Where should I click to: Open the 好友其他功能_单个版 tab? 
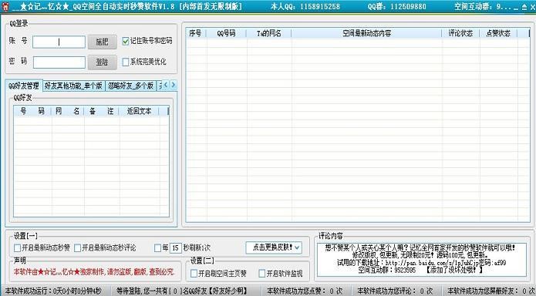click(x=73, y=86)
